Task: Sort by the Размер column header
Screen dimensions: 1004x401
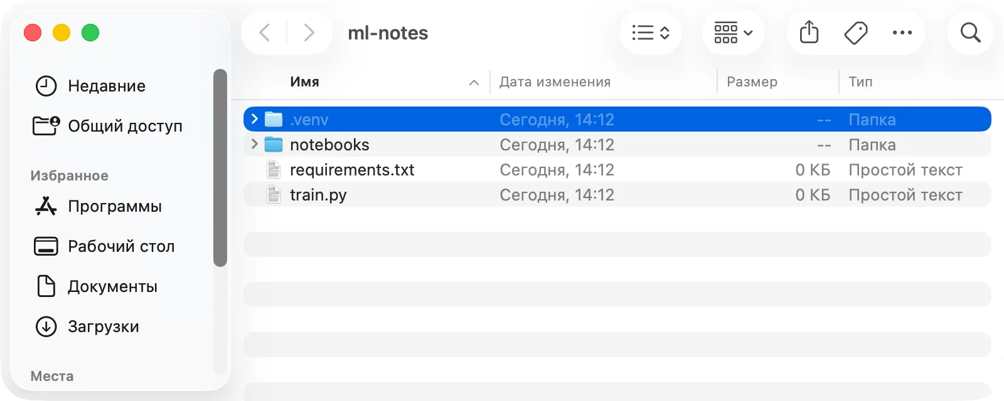Action: [x=752, y=81]
